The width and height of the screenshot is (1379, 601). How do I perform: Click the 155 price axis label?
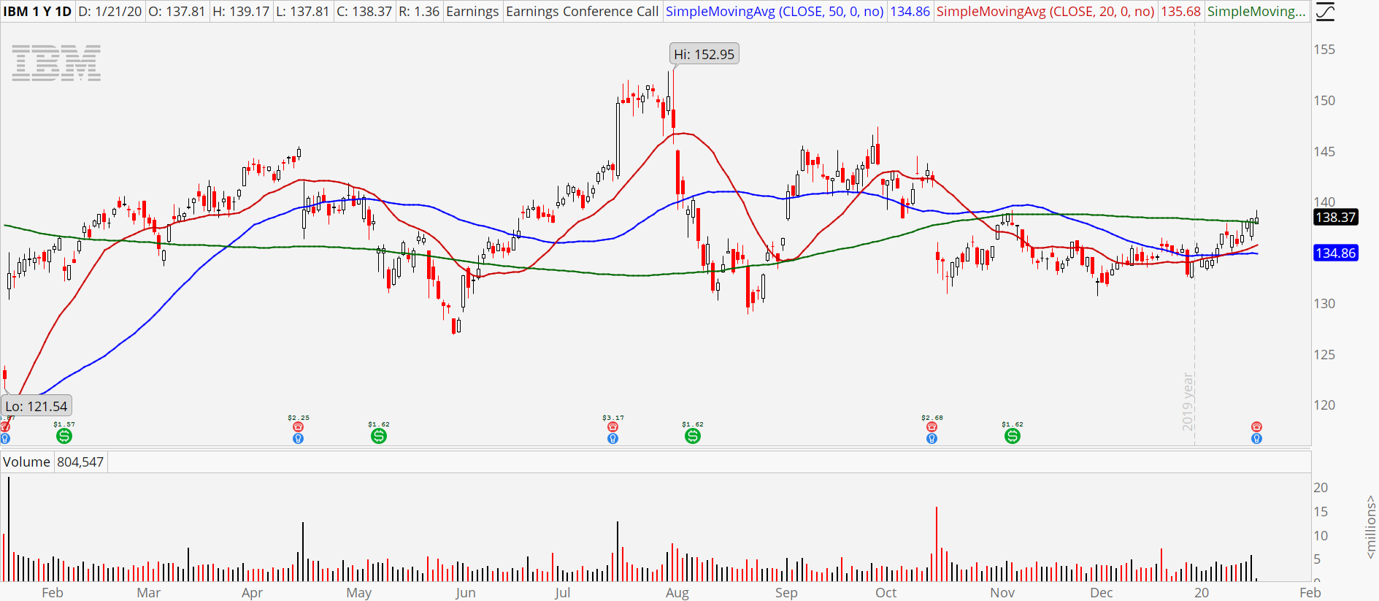coord(1324,50)
